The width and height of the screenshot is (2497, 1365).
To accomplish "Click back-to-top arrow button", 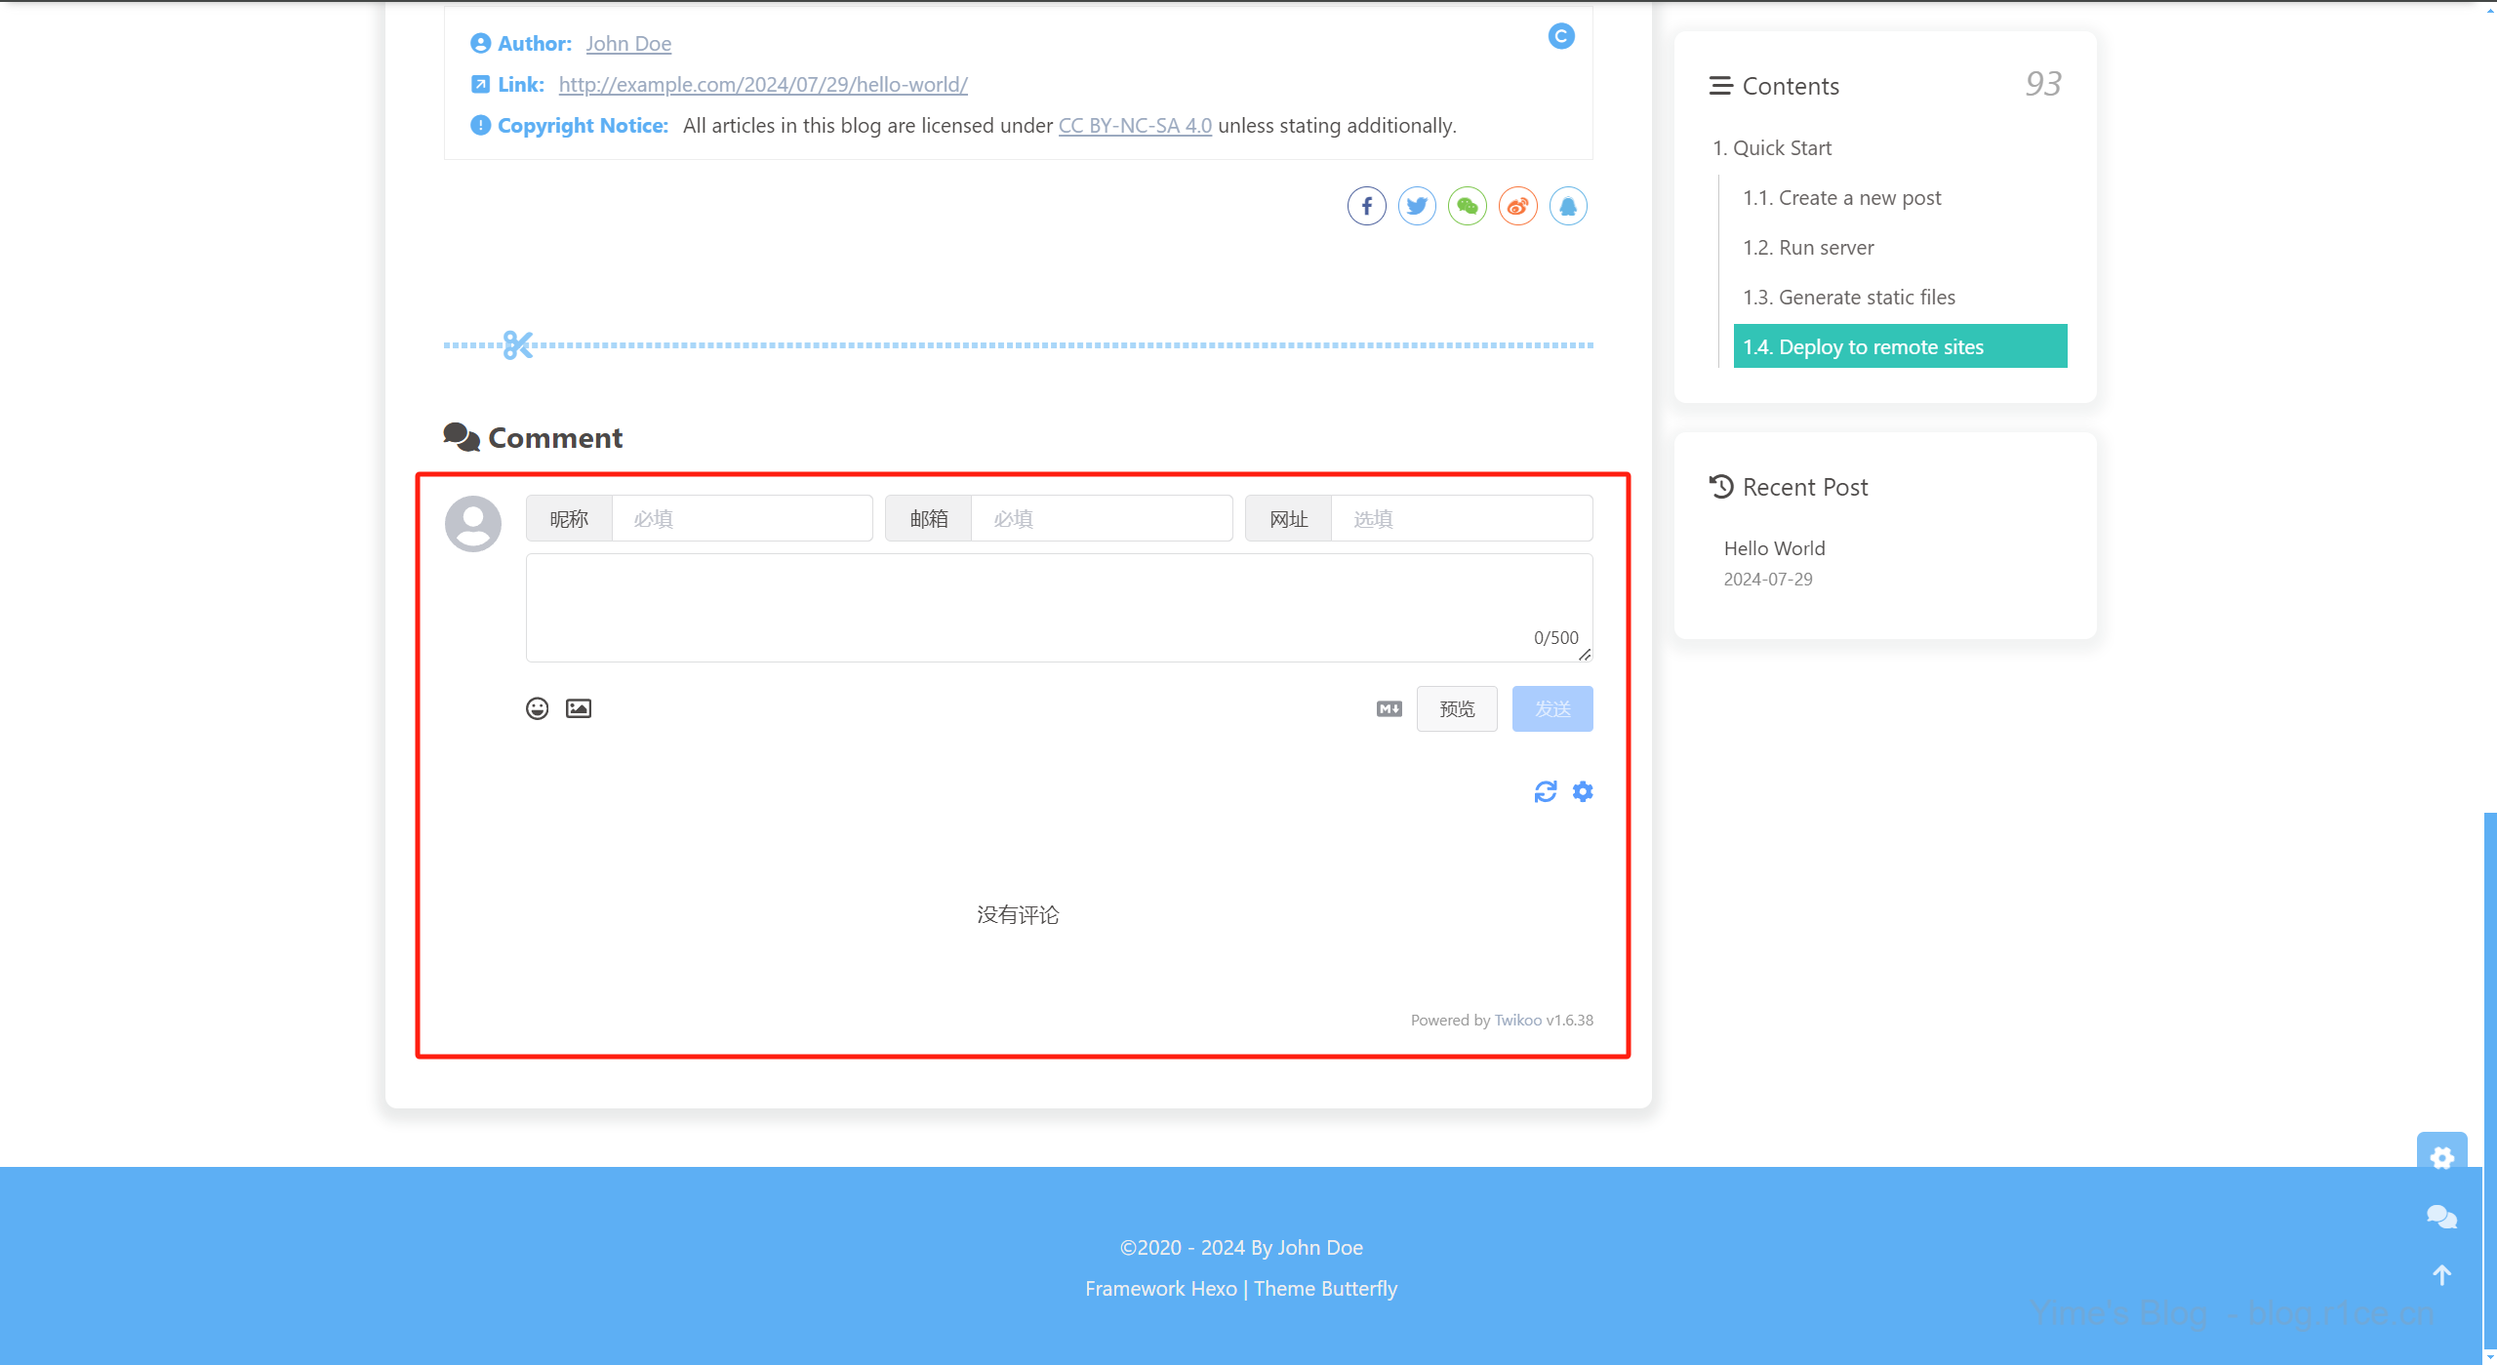I will pos(2441,1275).
